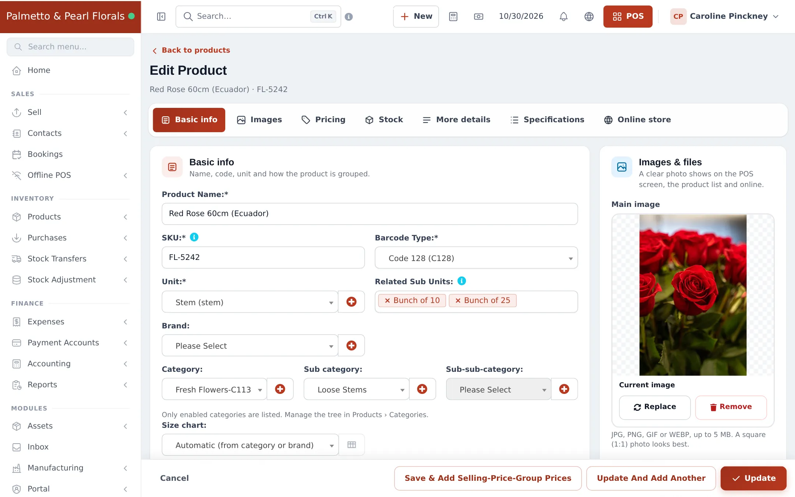
Task: Open the Category dropdown Fresh Flowers-C113
Action: [x=214, y=389]
